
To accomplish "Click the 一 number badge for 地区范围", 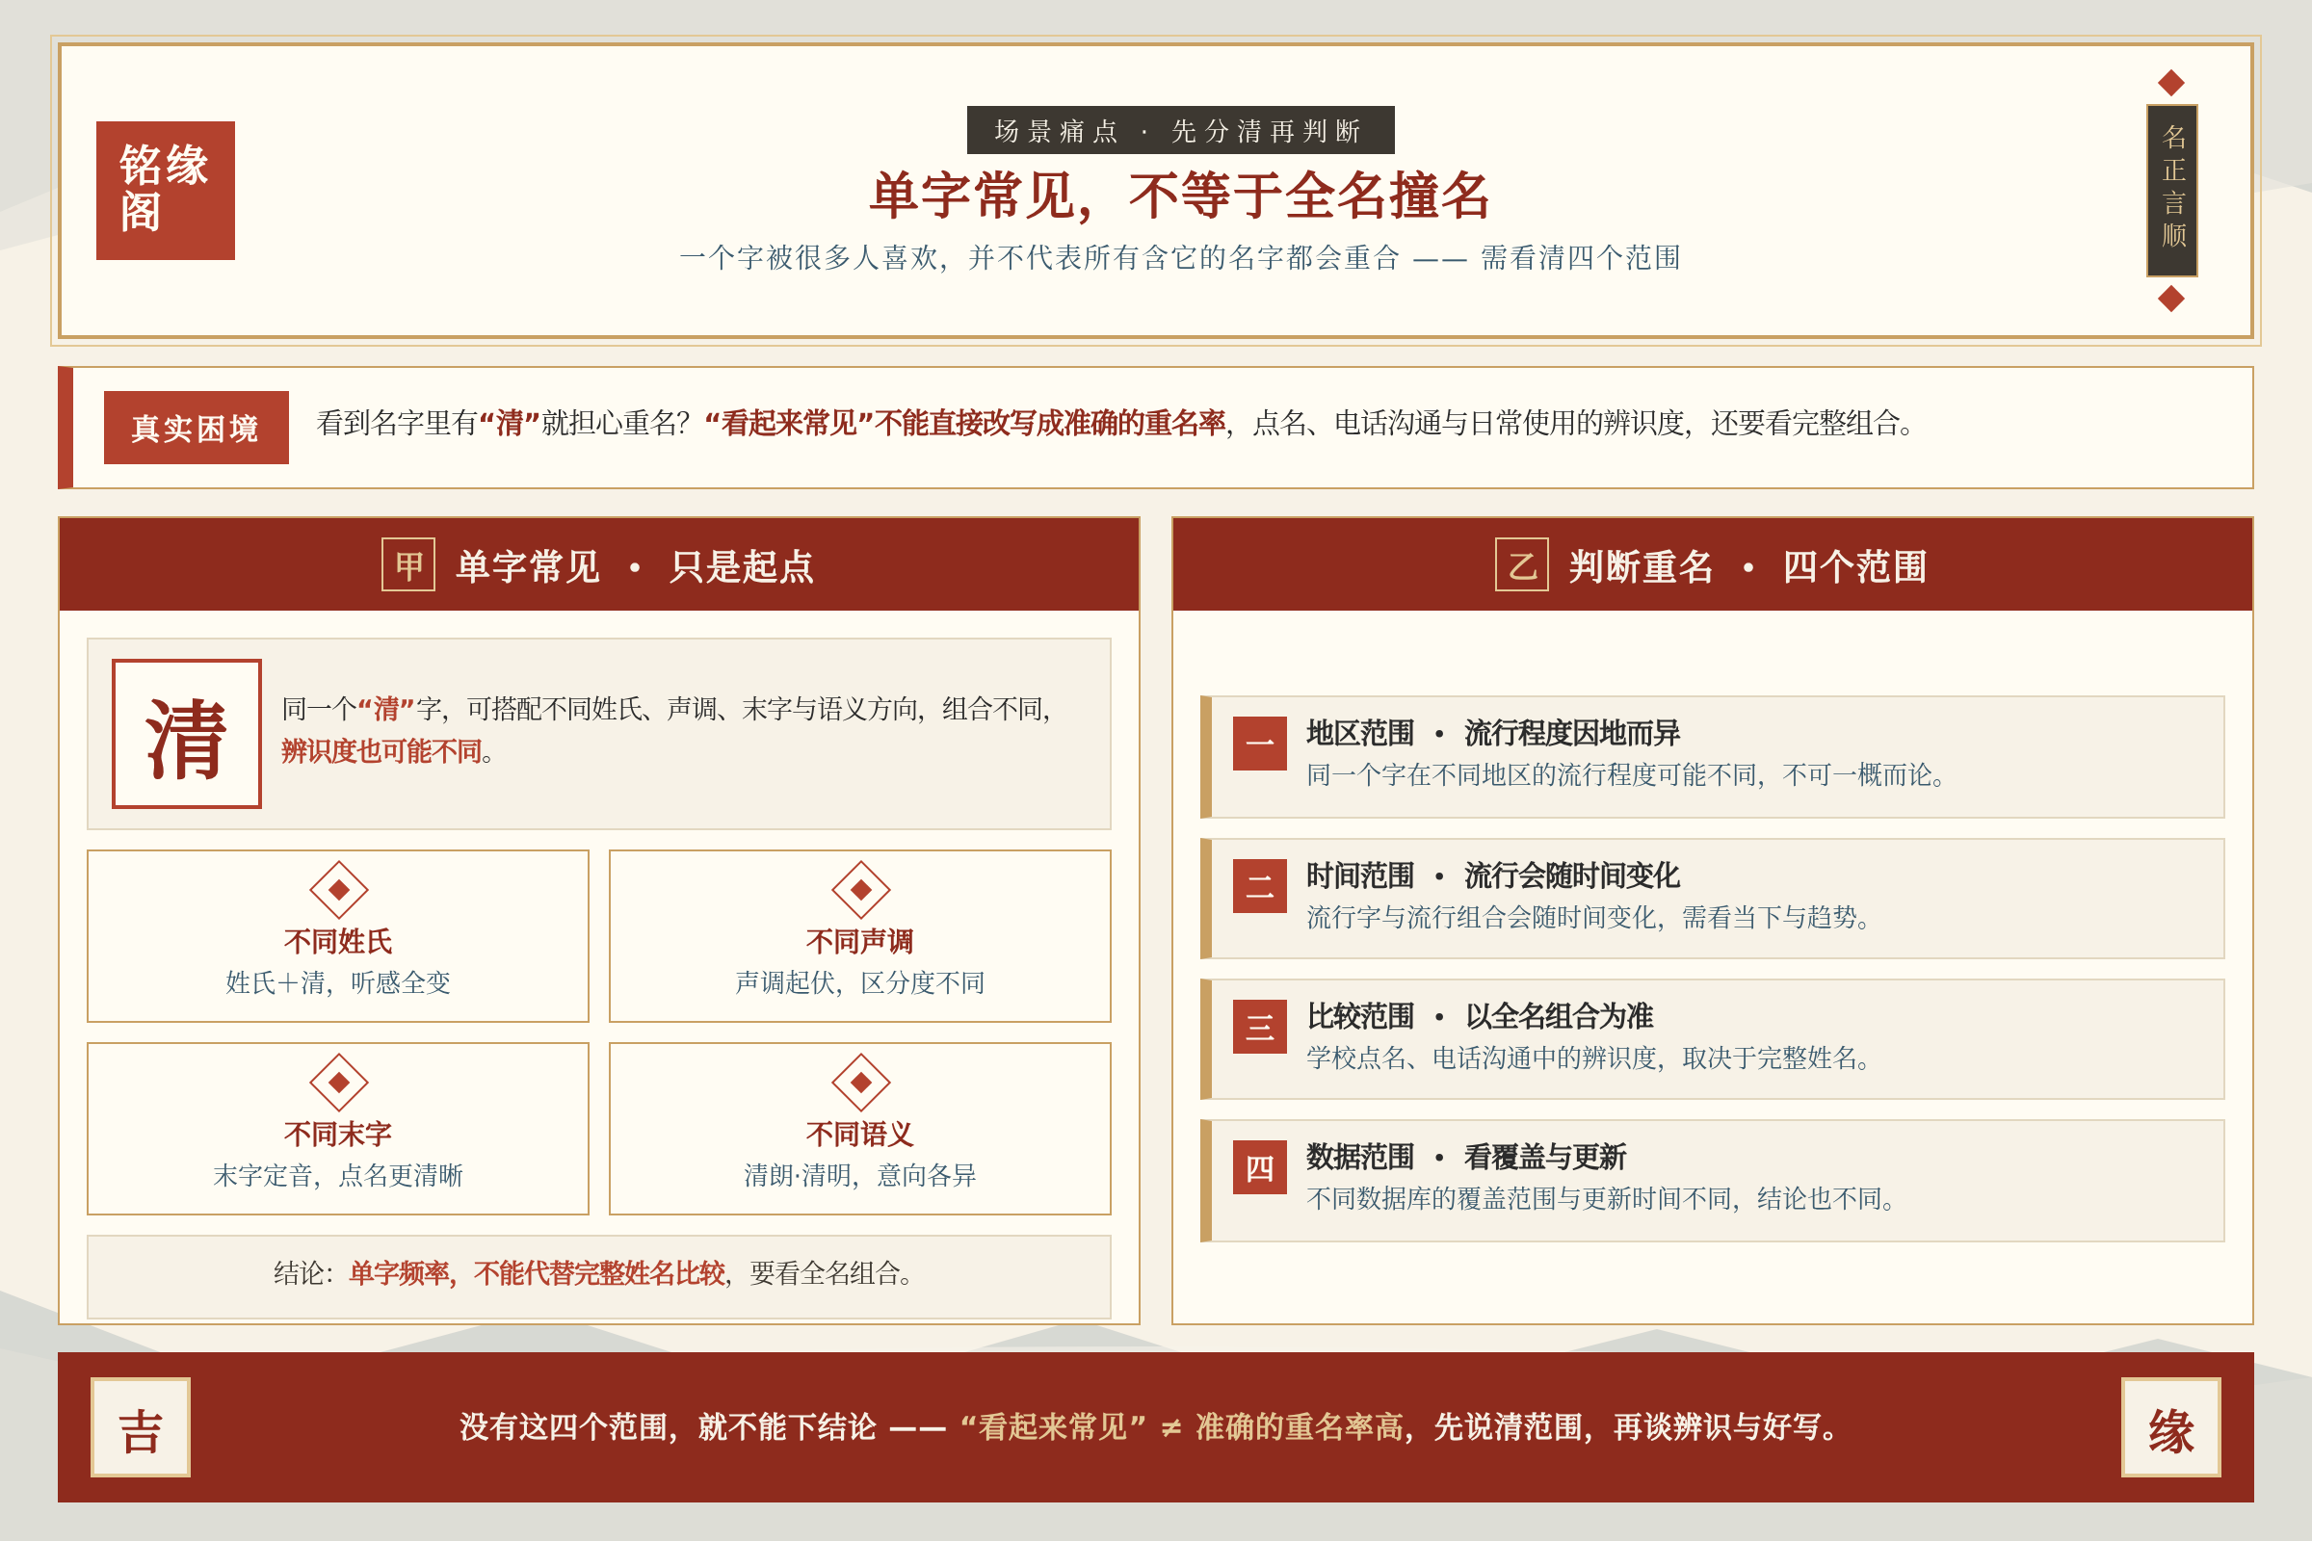I will pyautogui.click(x=1260, y=744).
